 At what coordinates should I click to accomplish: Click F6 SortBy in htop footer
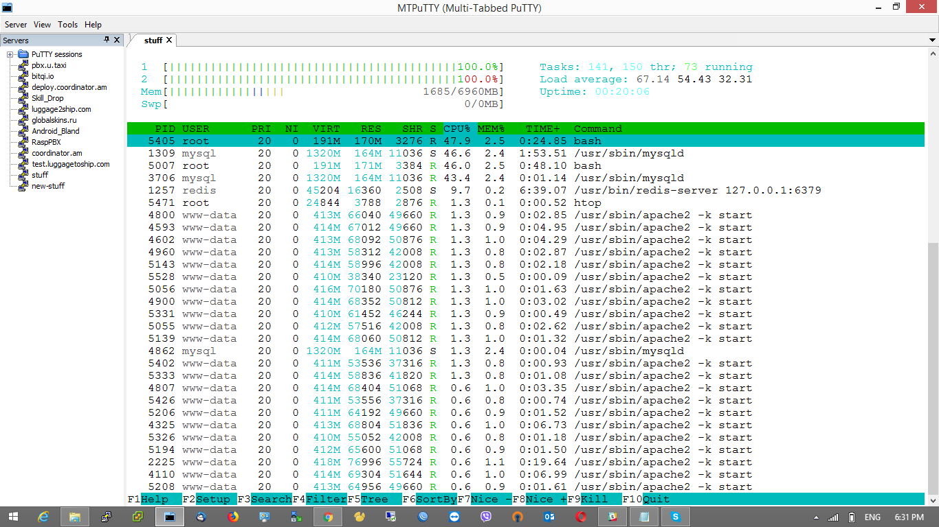pyautogui.click(x=430, y=499)
